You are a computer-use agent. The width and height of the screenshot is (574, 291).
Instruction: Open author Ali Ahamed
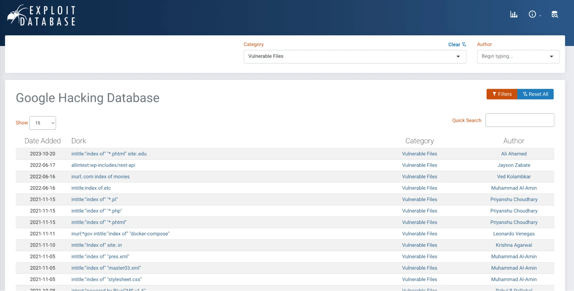pos(514,154)
